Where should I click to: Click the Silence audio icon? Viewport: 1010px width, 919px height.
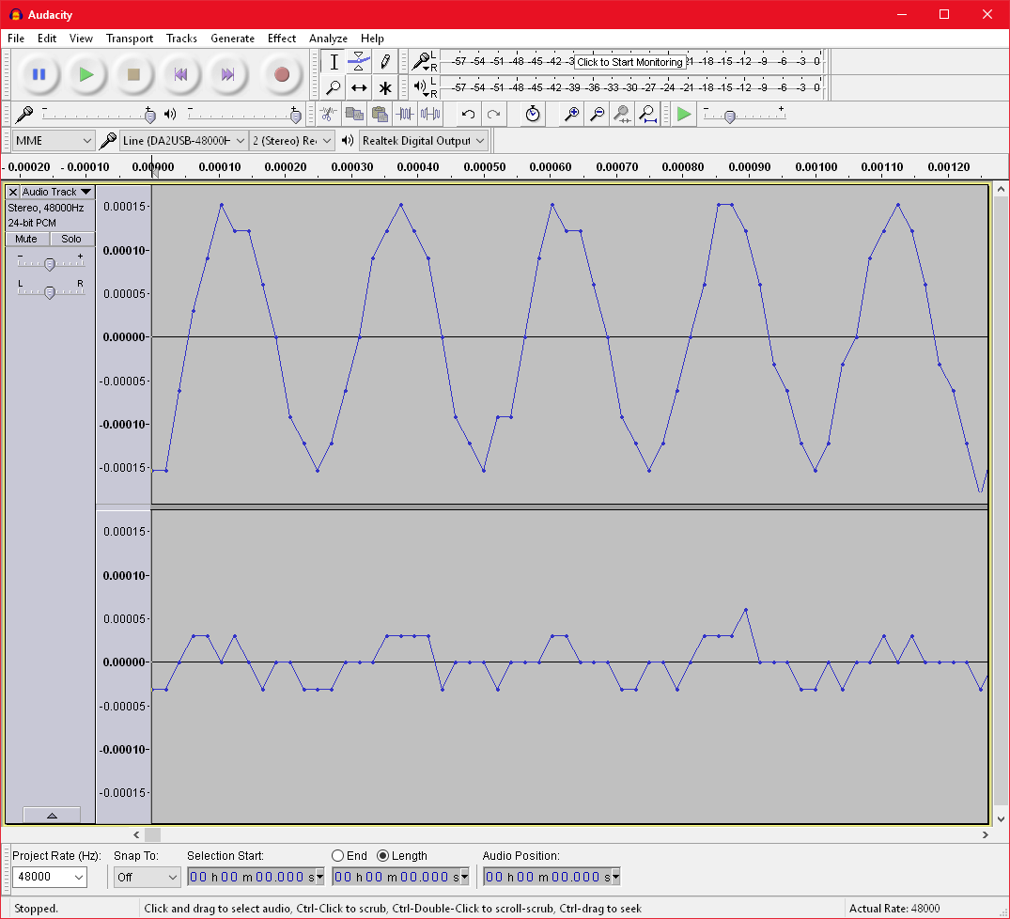[x=430, y=115]
